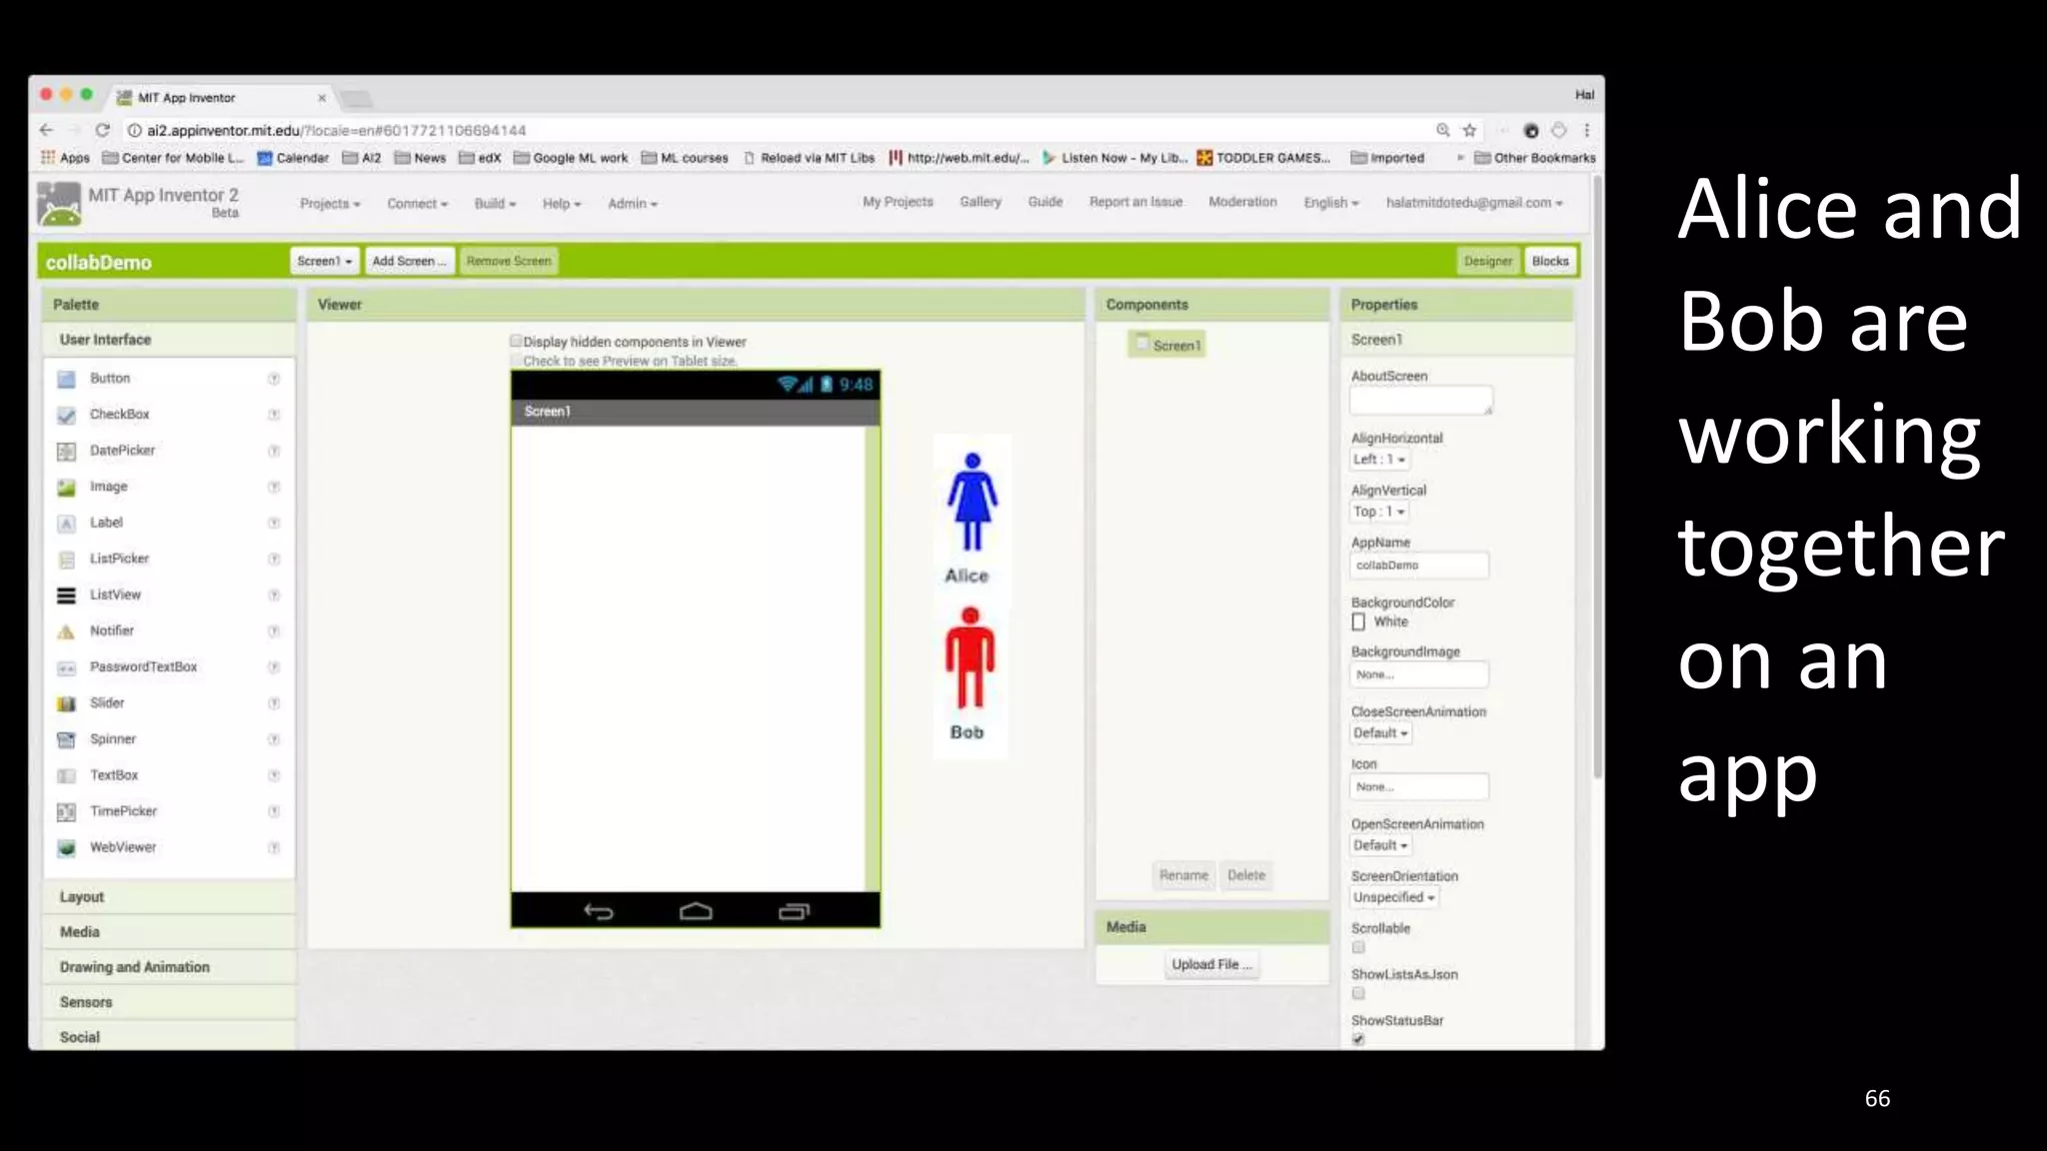Choose the Notifier warning icon

[66, 630]
